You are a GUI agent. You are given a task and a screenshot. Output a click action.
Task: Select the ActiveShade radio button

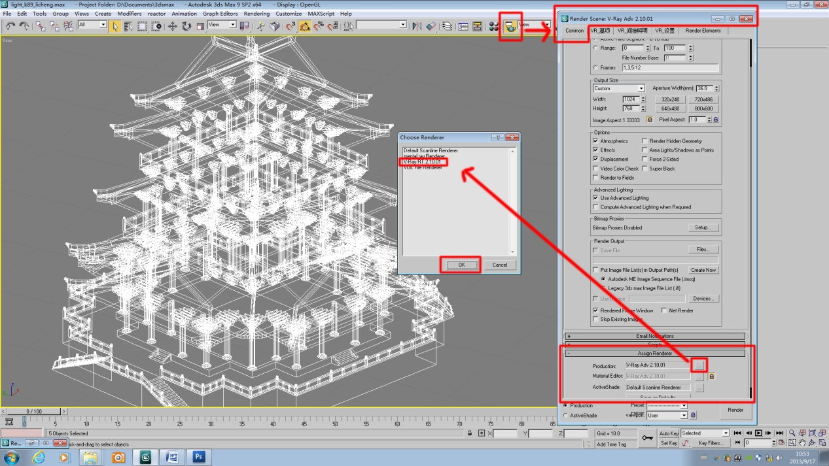tap(566, 415)
